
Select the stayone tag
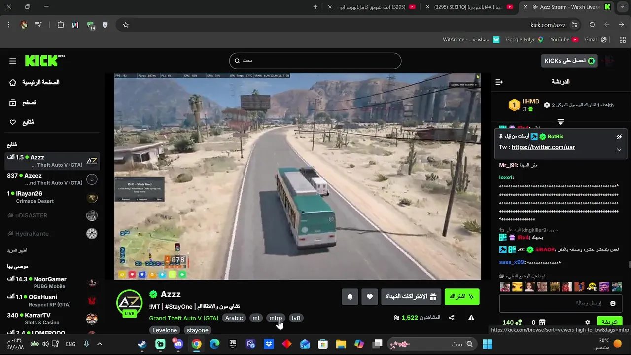tap(197, 330)
